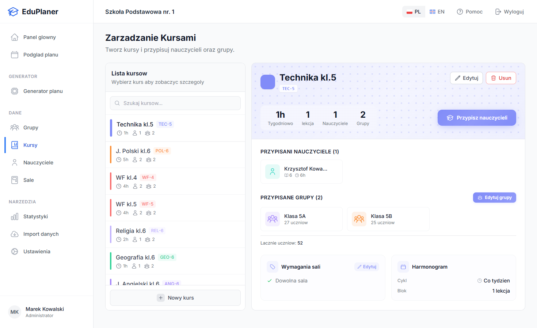Image resolution: width=537 pixels, height=328 pixels.
Task: Click the Edytuj grupy button
Action: 494,198
